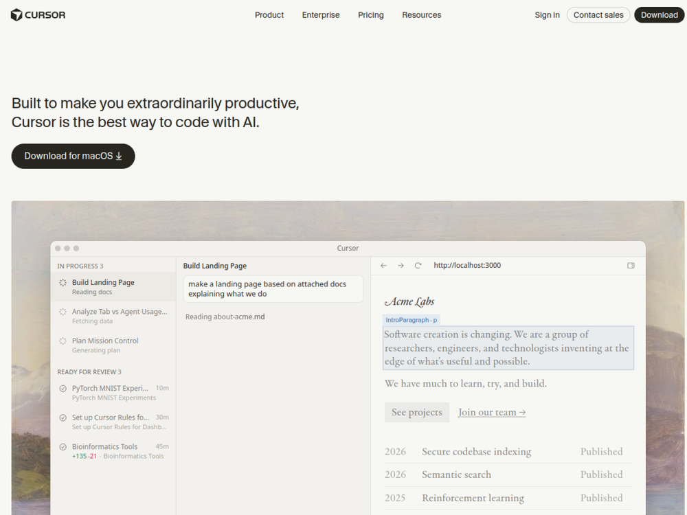The height and width of the screenshot is (515, 687).
Task: Go to the Pricing page
Action: 371,15
